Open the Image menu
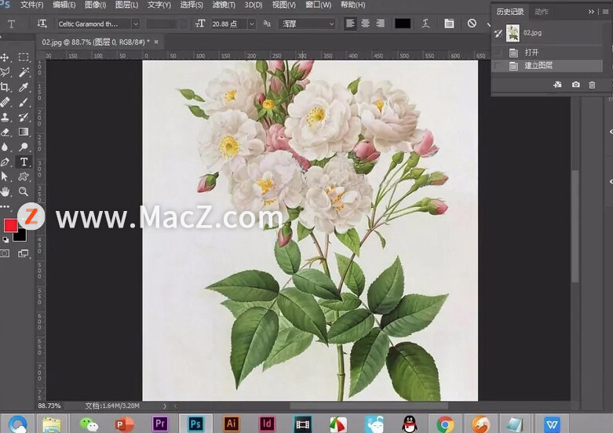The image size is (613, 433). coord(96,5)
